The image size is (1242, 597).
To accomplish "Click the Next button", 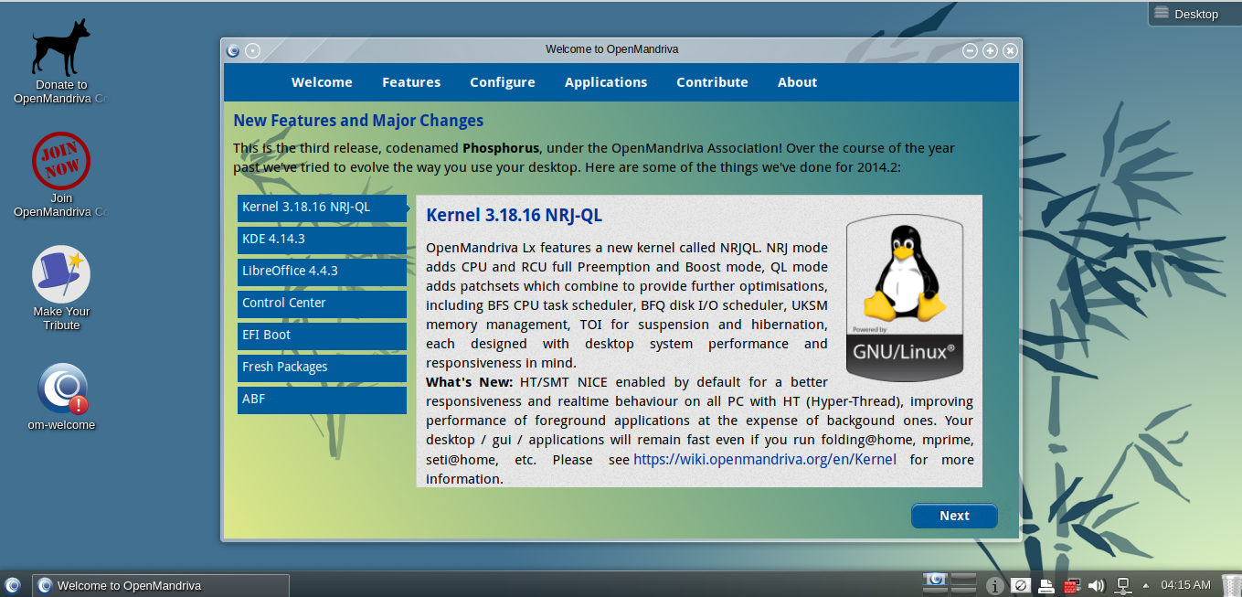I will [x=954, y=516].
